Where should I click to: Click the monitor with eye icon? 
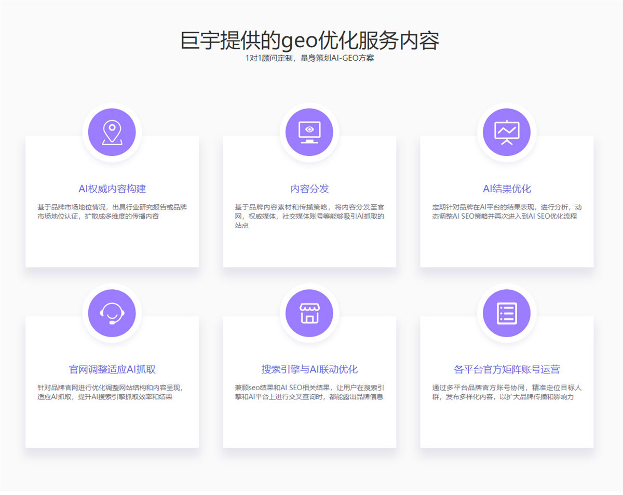coord(309,132)
